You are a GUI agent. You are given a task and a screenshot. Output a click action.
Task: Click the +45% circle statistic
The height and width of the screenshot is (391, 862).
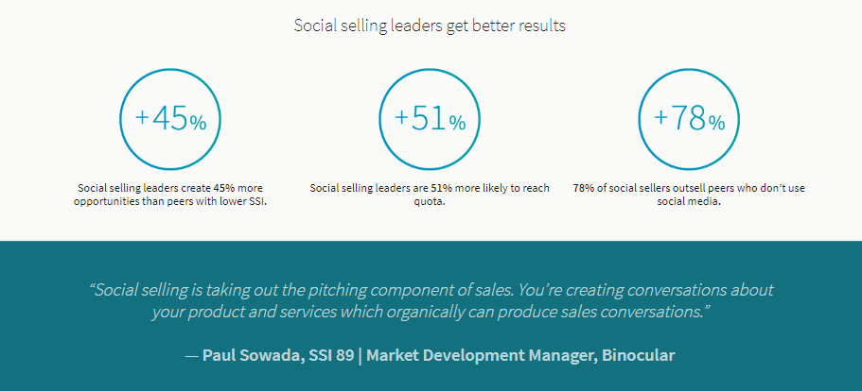click(x=170, y=120)
